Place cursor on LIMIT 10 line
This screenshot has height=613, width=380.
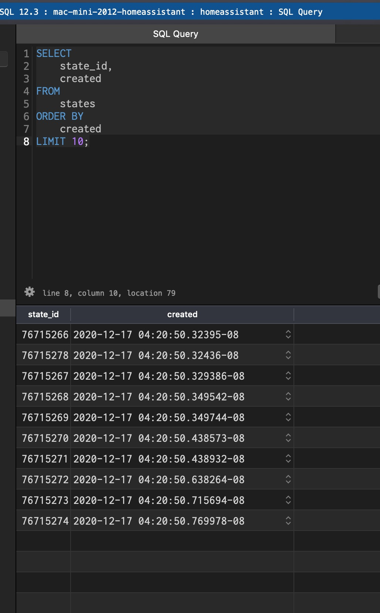point(62,142)
